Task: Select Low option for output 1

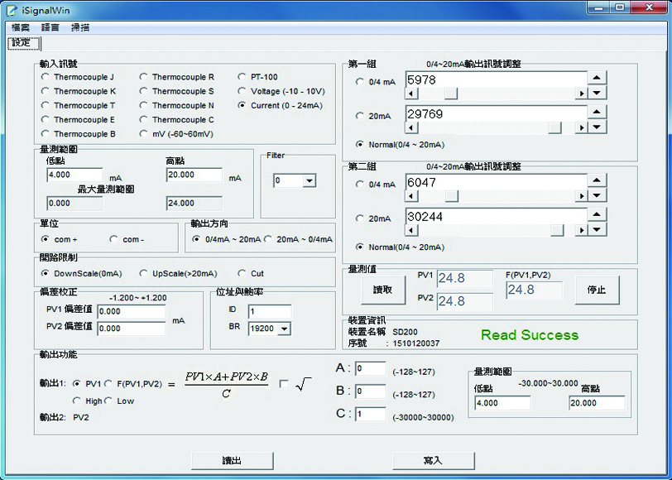Action: coord(108,401)
